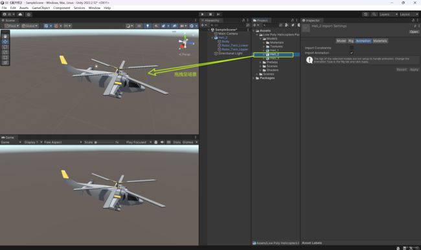Open version control settings gear icon

tap(28, 14)
